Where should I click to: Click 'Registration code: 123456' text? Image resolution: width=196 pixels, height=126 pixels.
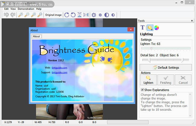click(49, 92)
